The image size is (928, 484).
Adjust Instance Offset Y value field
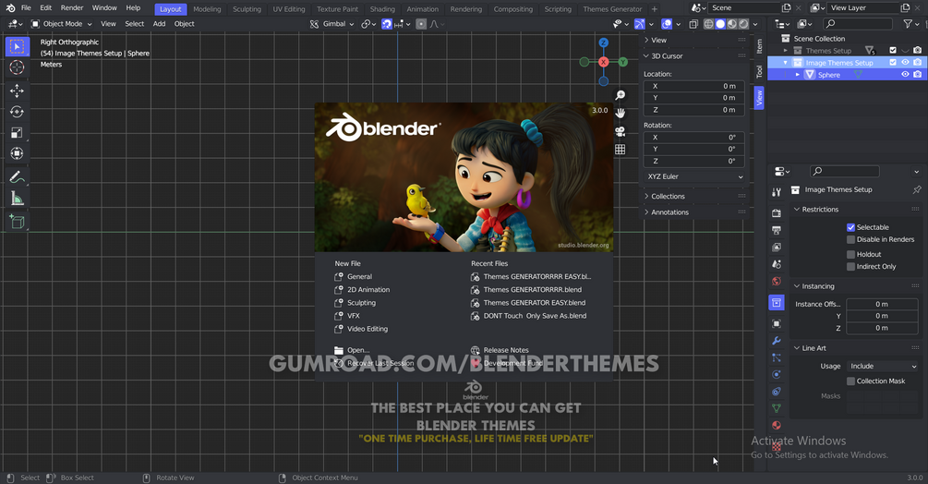[882, 316]
